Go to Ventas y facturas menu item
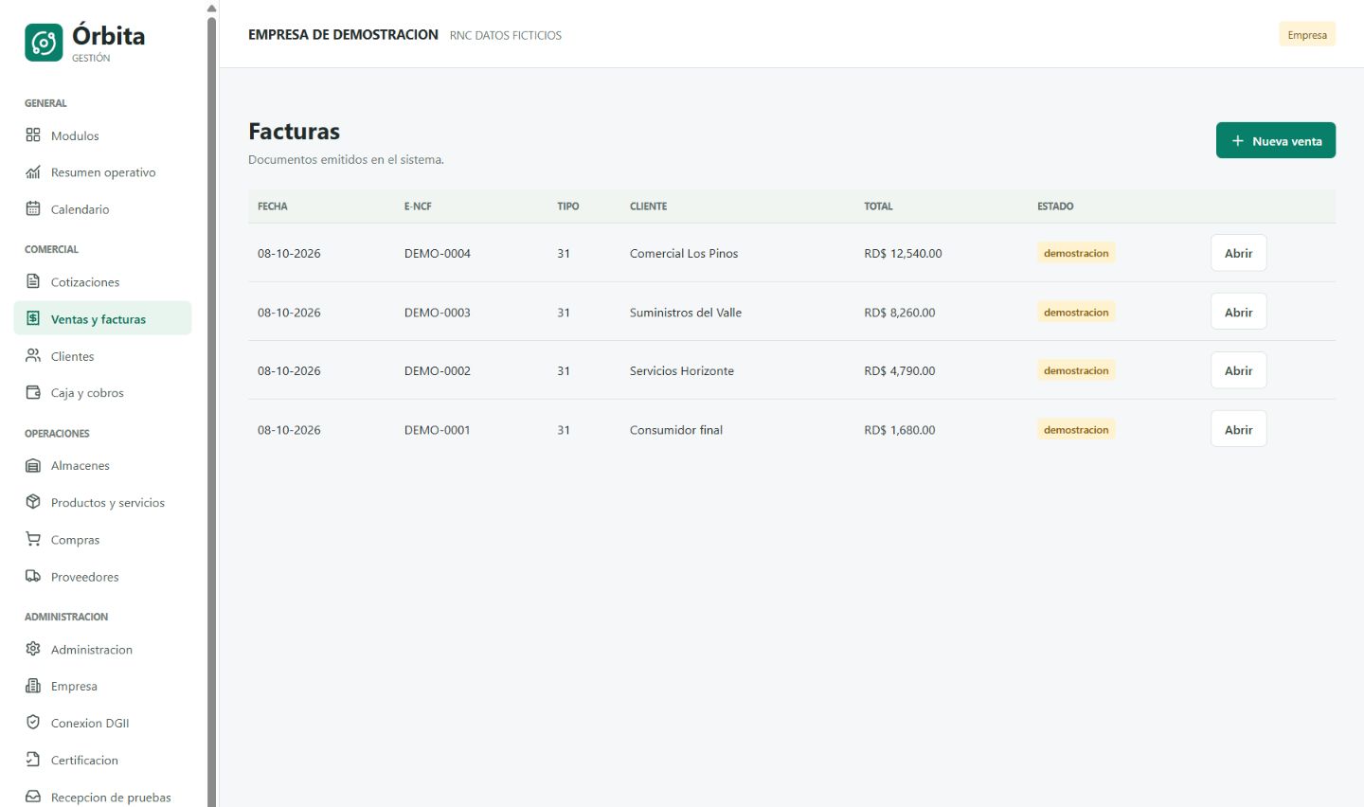1364x807 pixels. point(102,318)
